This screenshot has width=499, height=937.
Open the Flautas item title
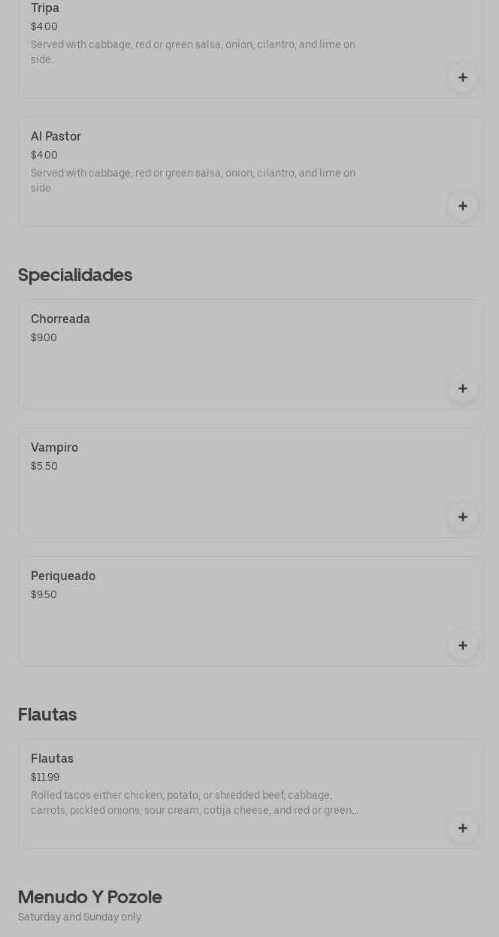click(52, 759)
